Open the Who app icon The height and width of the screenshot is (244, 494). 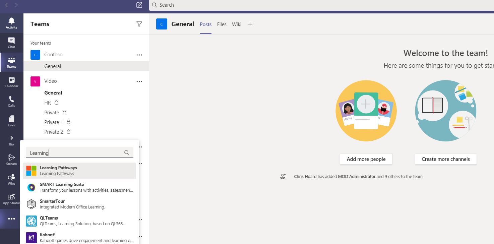pyautogui.click(x=11, y=179)
